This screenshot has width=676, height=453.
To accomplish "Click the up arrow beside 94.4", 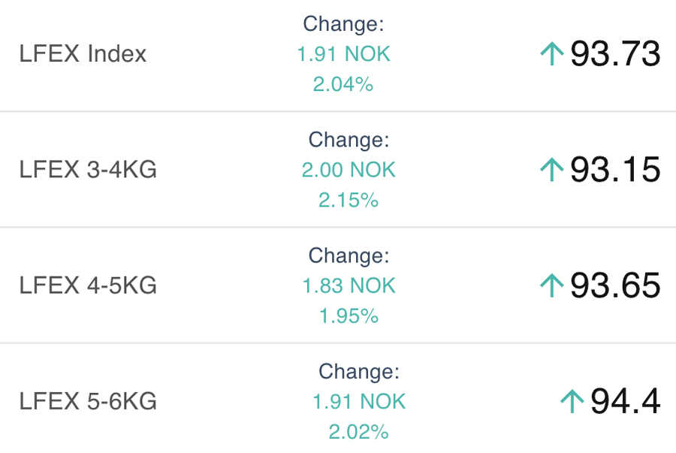I will (572, 401).
